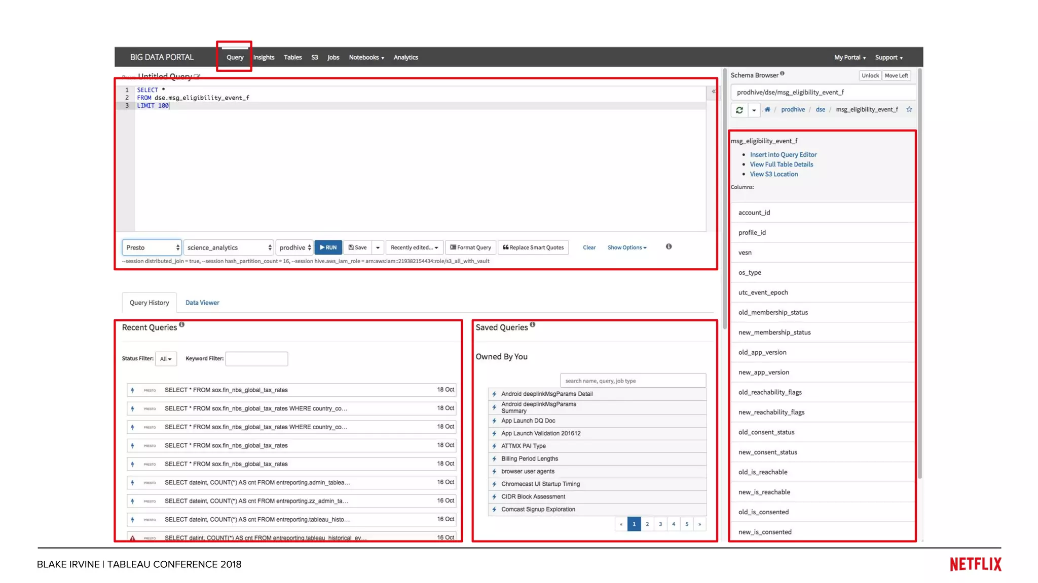This screenshot has width=1038, height=583.
Task: Click the Unlock button in the Schema Browser
Action: (x=870, y=75)
